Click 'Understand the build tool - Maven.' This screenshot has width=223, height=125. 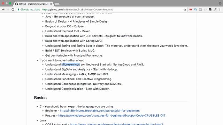pyautogui.click(x=68, y=31)
